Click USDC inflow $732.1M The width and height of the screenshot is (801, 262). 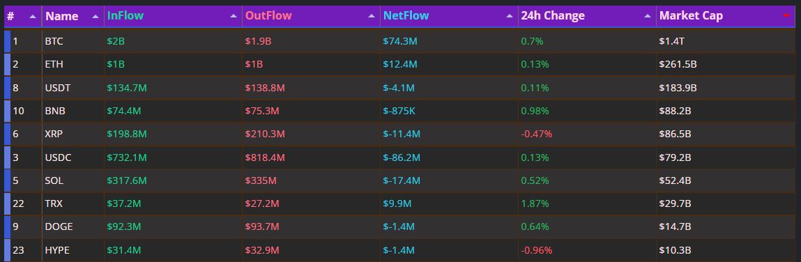tap(127, 157)
